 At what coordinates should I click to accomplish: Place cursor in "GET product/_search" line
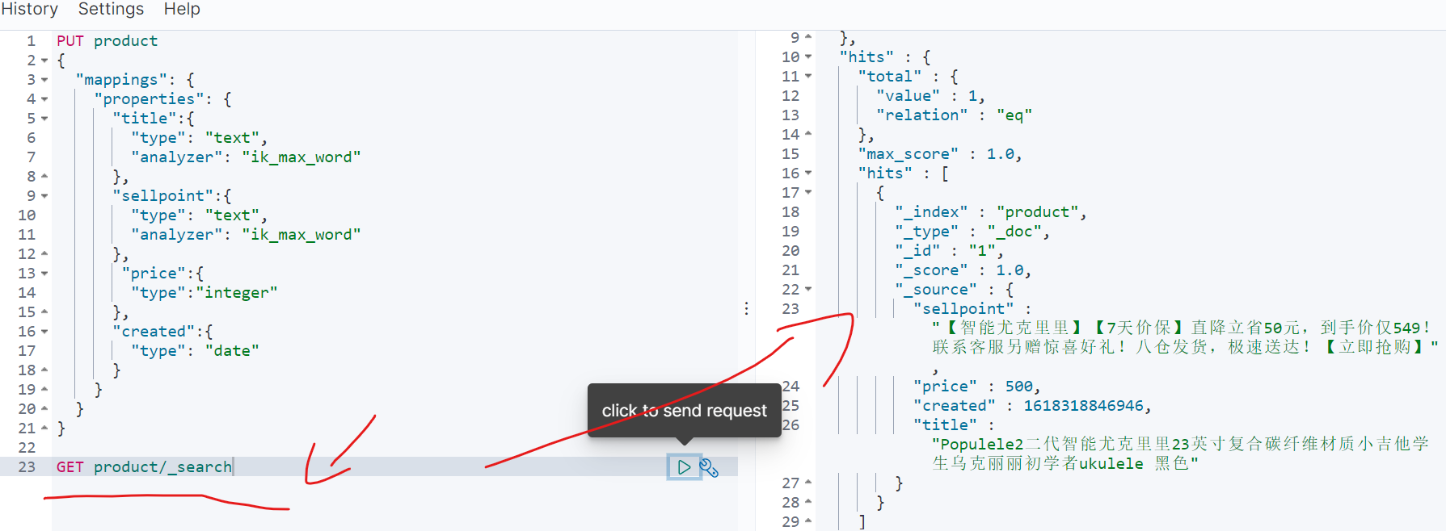[x=144, y=467]
